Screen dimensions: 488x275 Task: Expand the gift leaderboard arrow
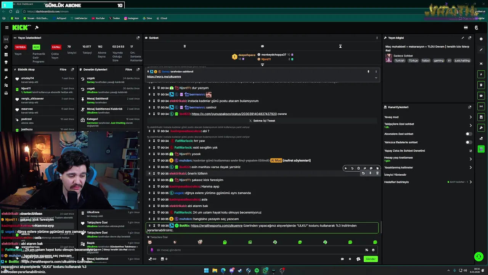262,65
